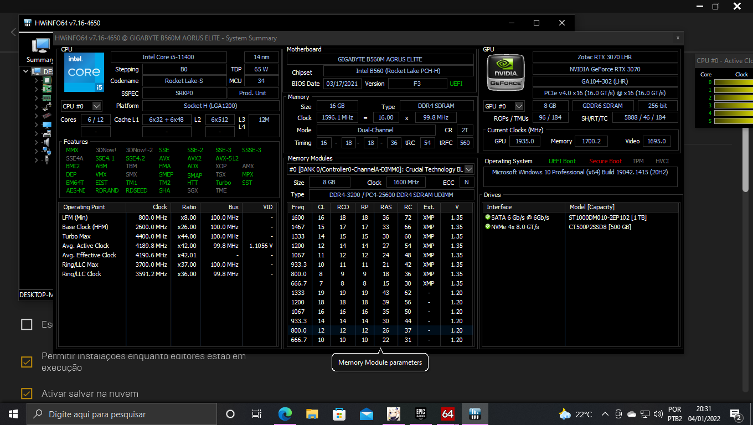
Task: Open Microsoft Edge from the taskbar
Action: pyautogui.click(x=285, y=414)
